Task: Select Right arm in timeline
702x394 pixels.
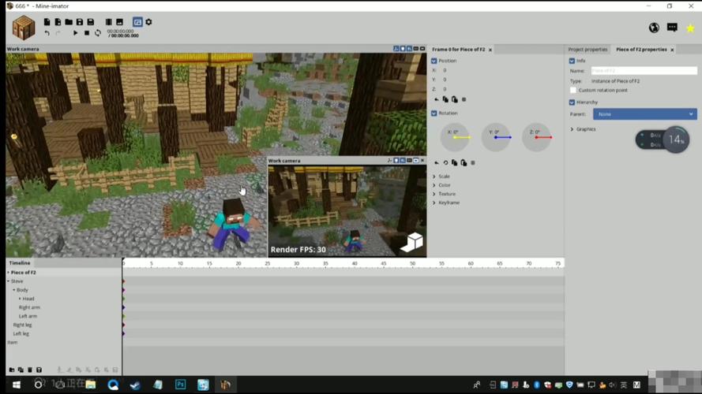Action: (29, 307)
